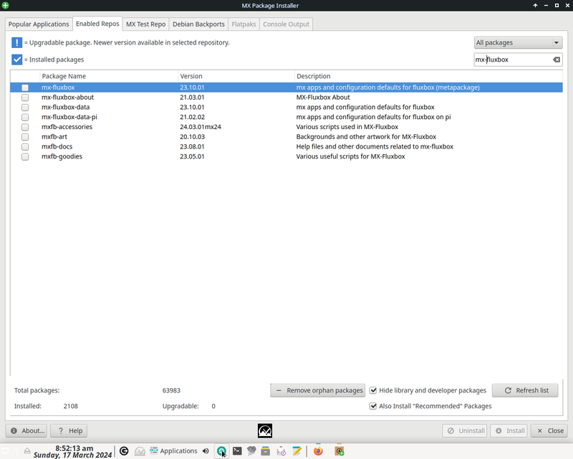The image size is (573, 459).
Task: Click the green plus window menu icon
Action: pyautogui.click(x=5, y=5)
